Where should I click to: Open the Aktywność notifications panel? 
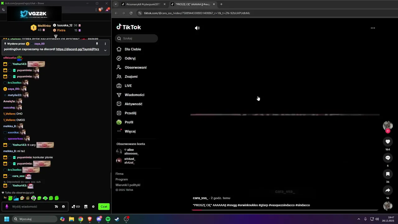click(x=133, y=104)
